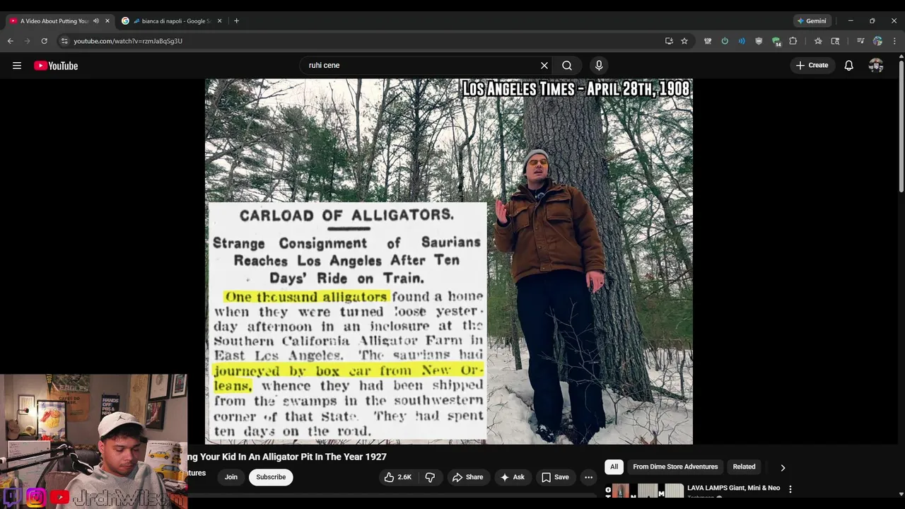Screen dimensions: 905x509
Task: Open options for LAVA LAMPS suggested video
Action: pos(790,488)
